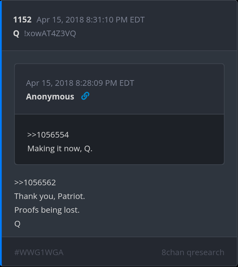Click the Apr 15, 2018 8:31:10 PM timestamp
The width and height of the screenshot is (238, 267).
tap(90, 20)
